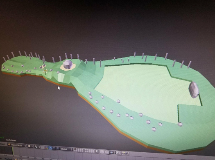The image size is (215, 160).
Task: Toggle the snap magnet icon
Action: point(107,152)
